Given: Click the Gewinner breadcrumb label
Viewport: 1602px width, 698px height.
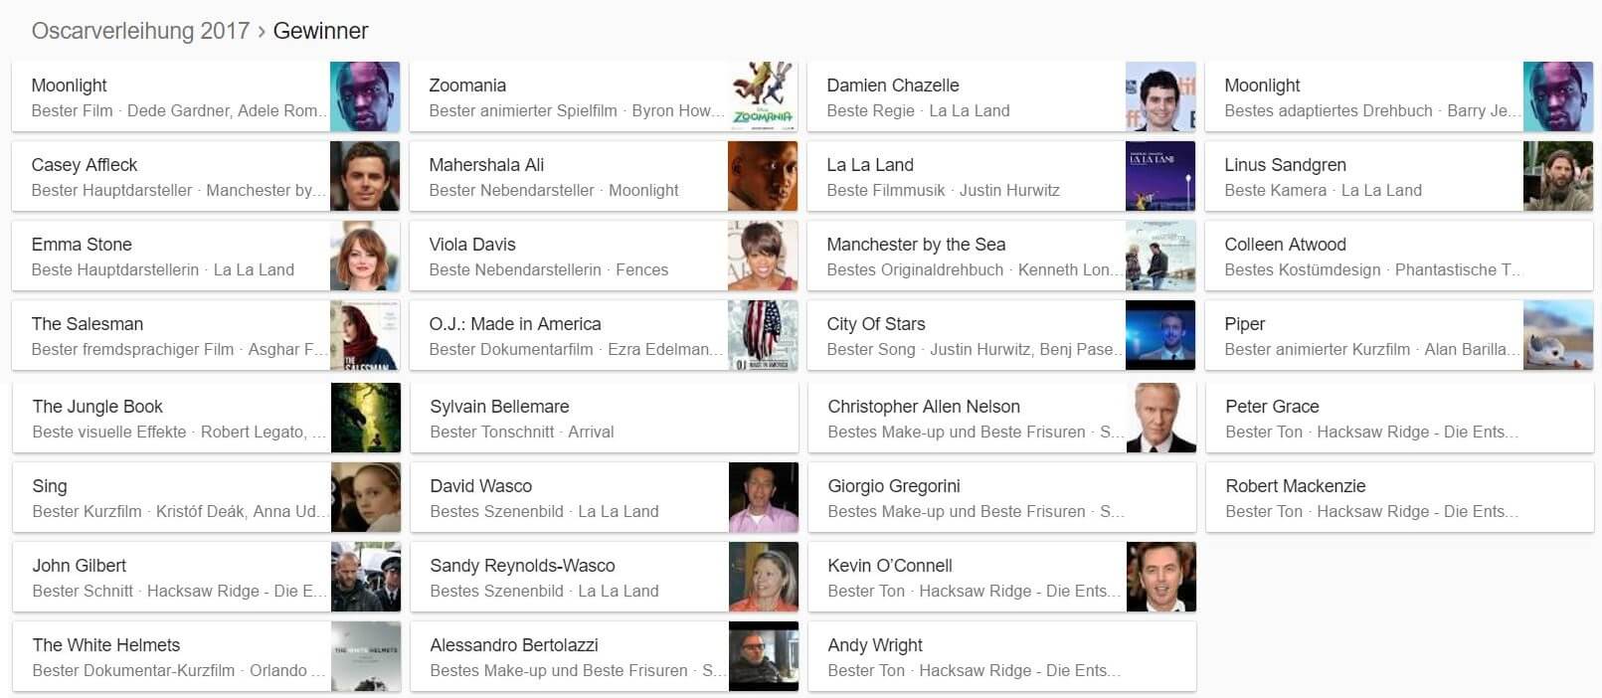Looking at the screenshot, I should (x=320, y=31).
